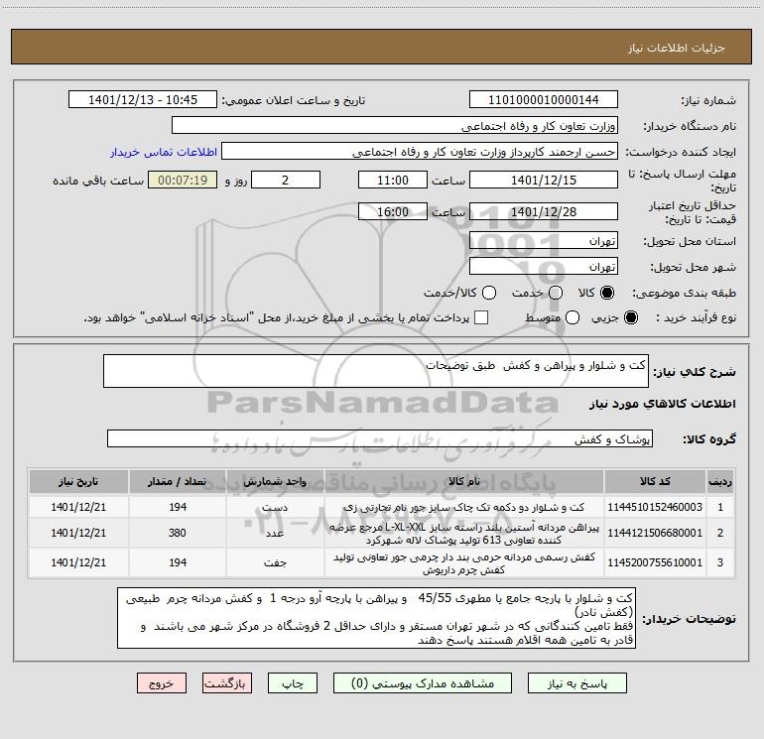764x739 pixels.
Task: Select the خدمت radio button
Action: pyautogui.click(x=555, y=293)
